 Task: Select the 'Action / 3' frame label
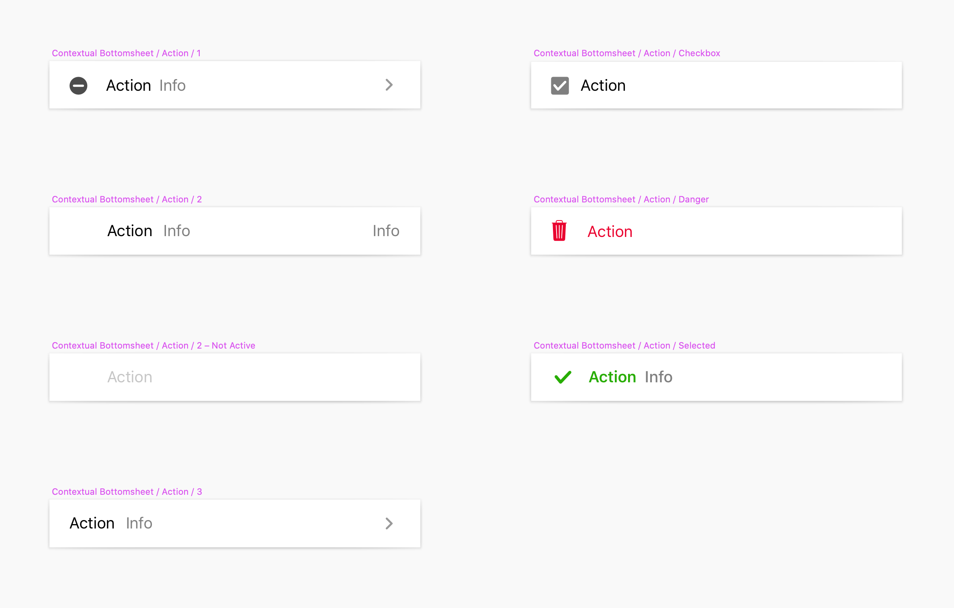127,492
